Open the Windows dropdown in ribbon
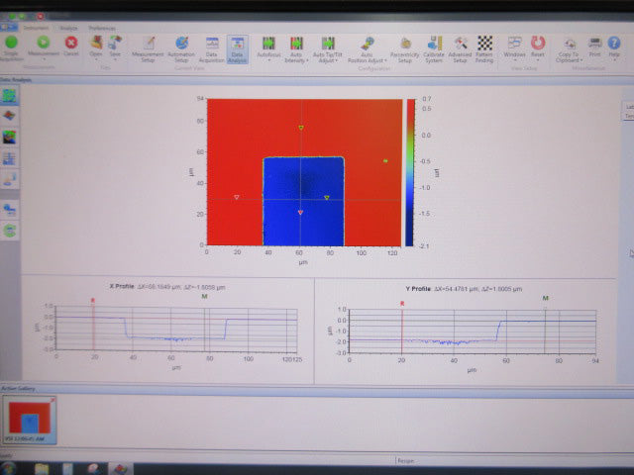This screenshot has height=475, width=634. (x=514, y=55)
